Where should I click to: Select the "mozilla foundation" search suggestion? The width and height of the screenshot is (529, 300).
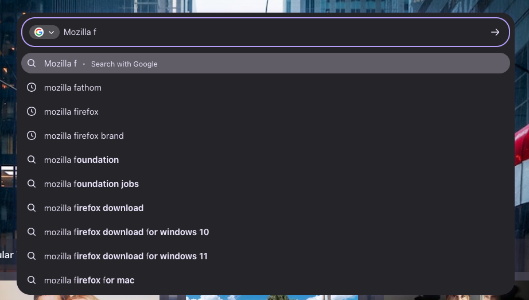pos(266,159)
